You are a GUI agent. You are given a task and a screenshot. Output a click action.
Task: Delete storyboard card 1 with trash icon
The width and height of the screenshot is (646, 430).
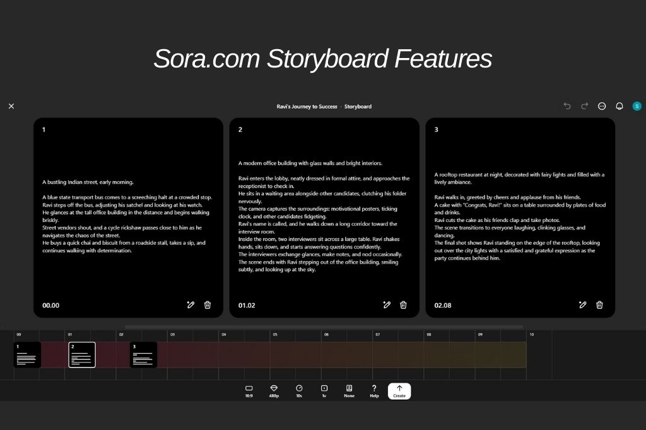[208, 305]
